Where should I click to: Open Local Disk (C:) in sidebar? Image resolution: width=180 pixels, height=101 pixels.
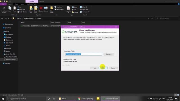[x=10, y=54]
